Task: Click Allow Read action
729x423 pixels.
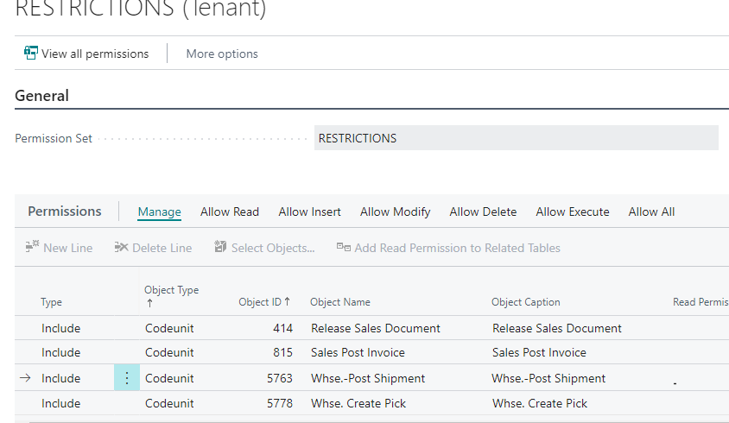Action: click(230, 211)
